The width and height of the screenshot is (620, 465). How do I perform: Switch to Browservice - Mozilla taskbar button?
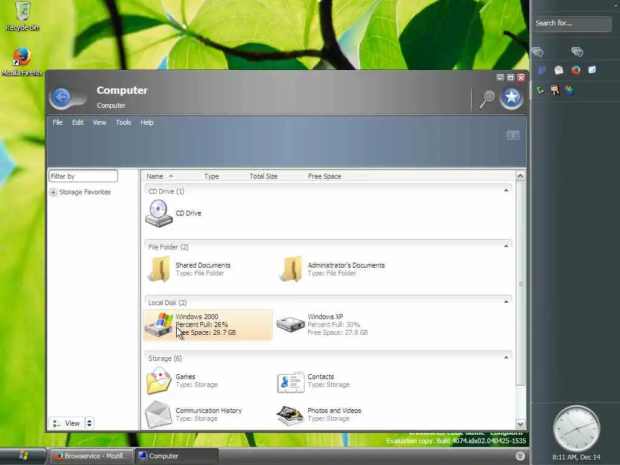(x=92, y=456)
